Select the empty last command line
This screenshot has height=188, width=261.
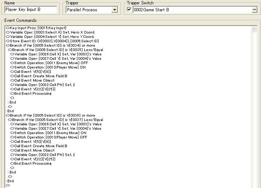[x=8, y=185]
